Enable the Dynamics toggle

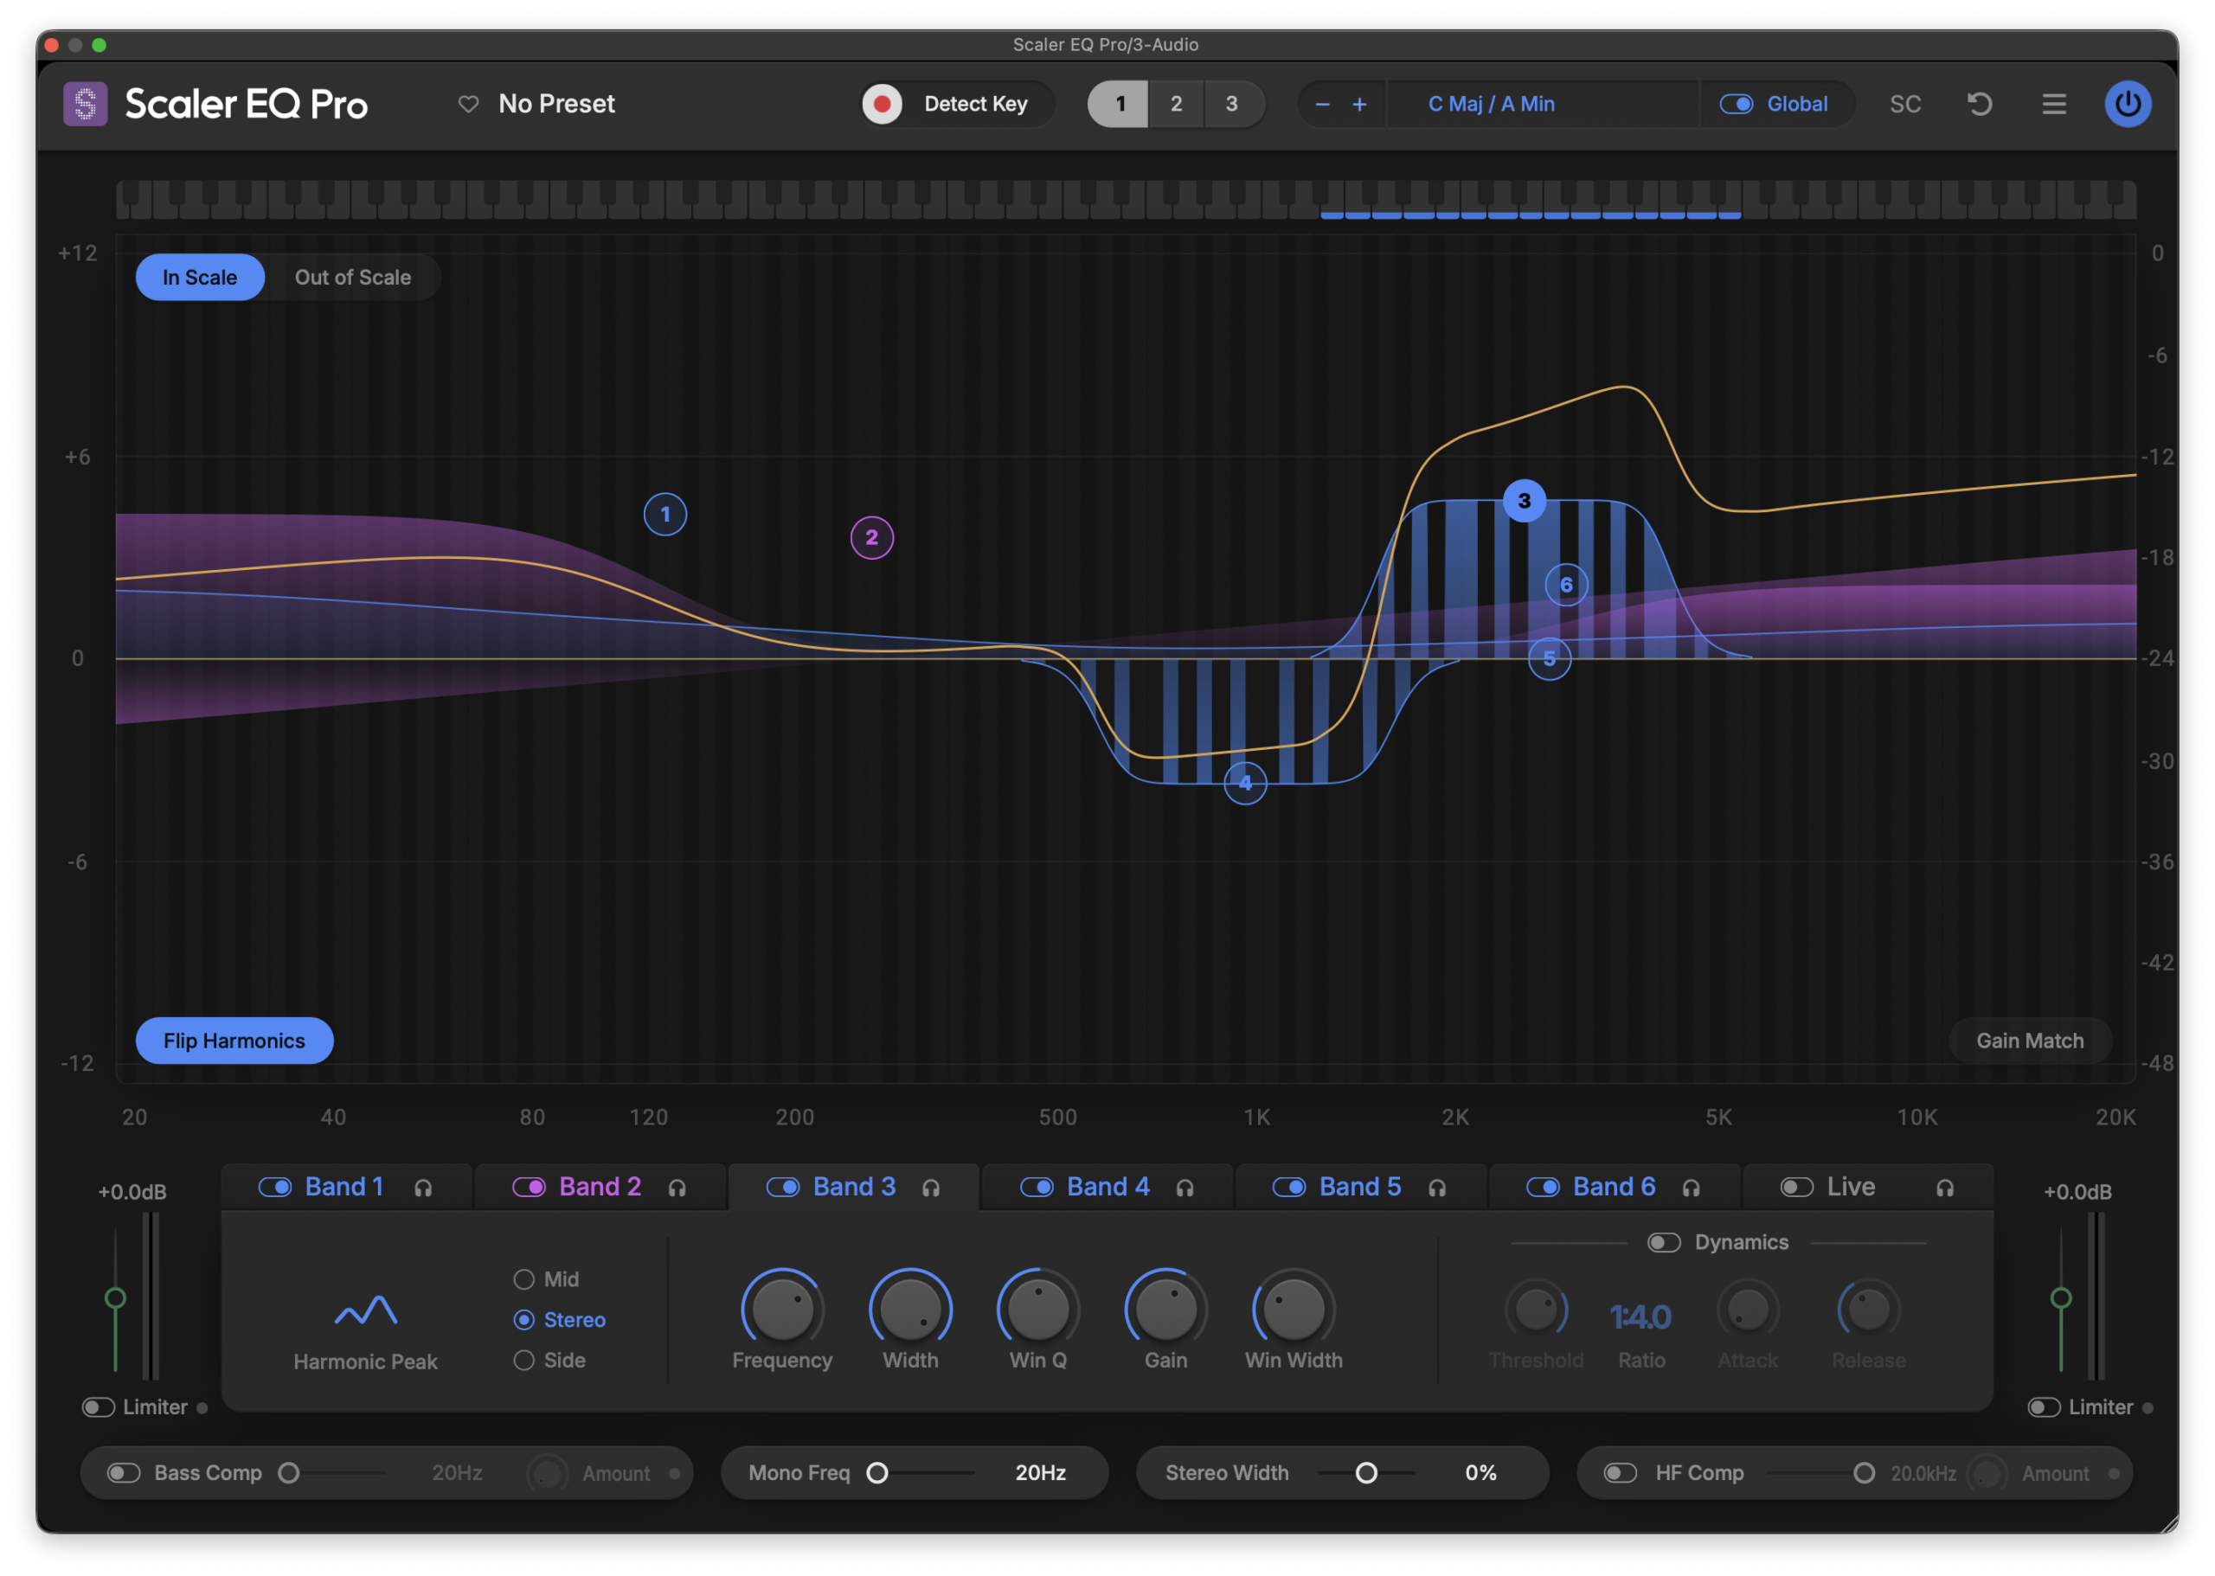pos(1664,1243)
